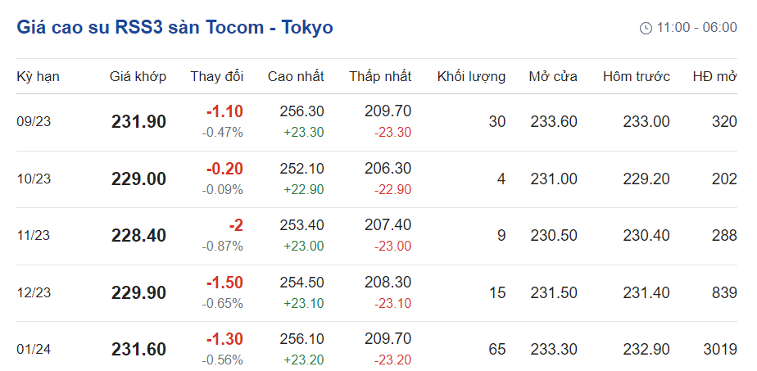Image resolution: width=757 pixels, height=371 pixels.
Task: Click the 228.40 matched price
Action: pos(138,236)
